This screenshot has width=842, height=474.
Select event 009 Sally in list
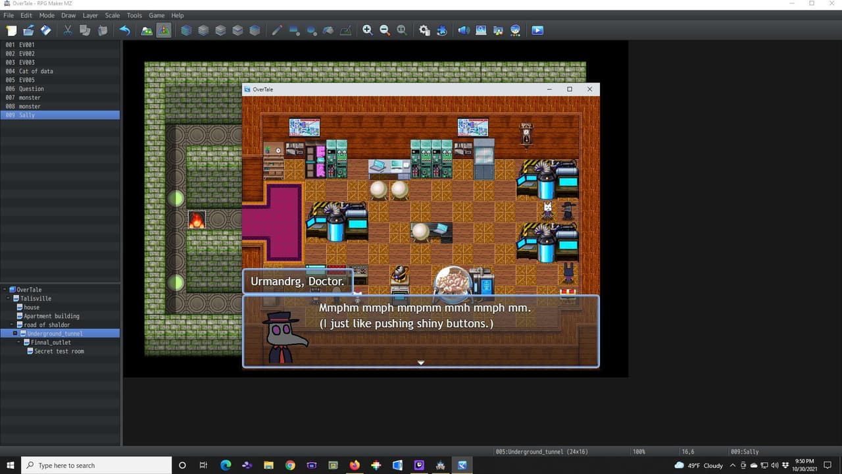click(x=60, y=115)
